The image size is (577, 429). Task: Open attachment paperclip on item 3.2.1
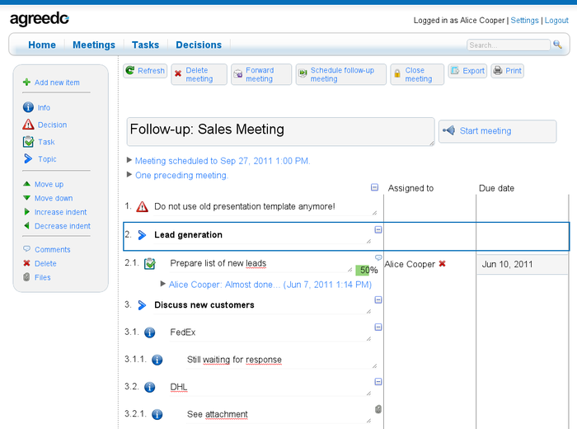[x=378, y=408]
